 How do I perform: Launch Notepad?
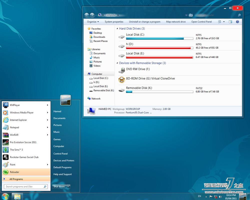click(14, 127)
